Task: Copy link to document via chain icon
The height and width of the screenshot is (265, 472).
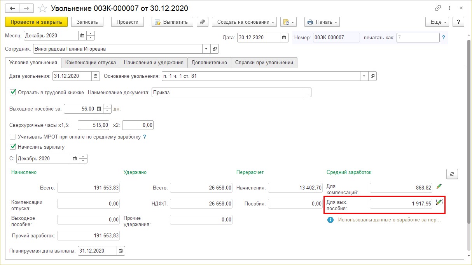Action: (438, 8)
